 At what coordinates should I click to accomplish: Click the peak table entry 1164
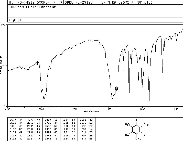66,138
